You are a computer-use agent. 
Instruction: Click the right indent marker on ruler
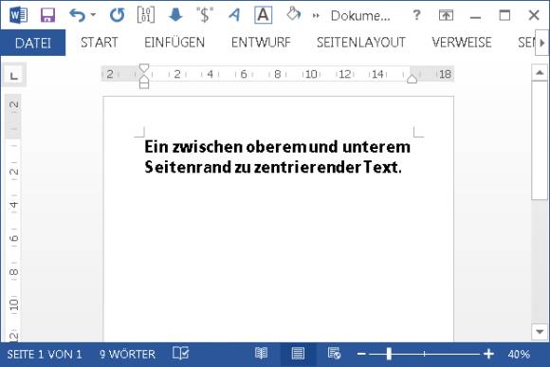[412, 79]
